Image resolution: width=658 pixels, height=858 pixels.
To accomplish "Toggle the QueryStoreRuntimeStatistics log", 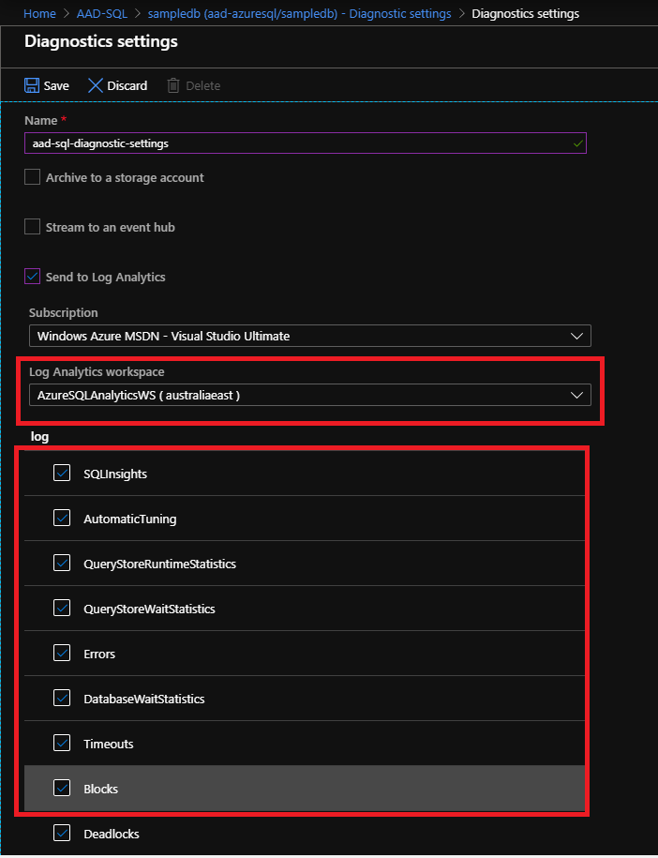I will tap(62, 563).
